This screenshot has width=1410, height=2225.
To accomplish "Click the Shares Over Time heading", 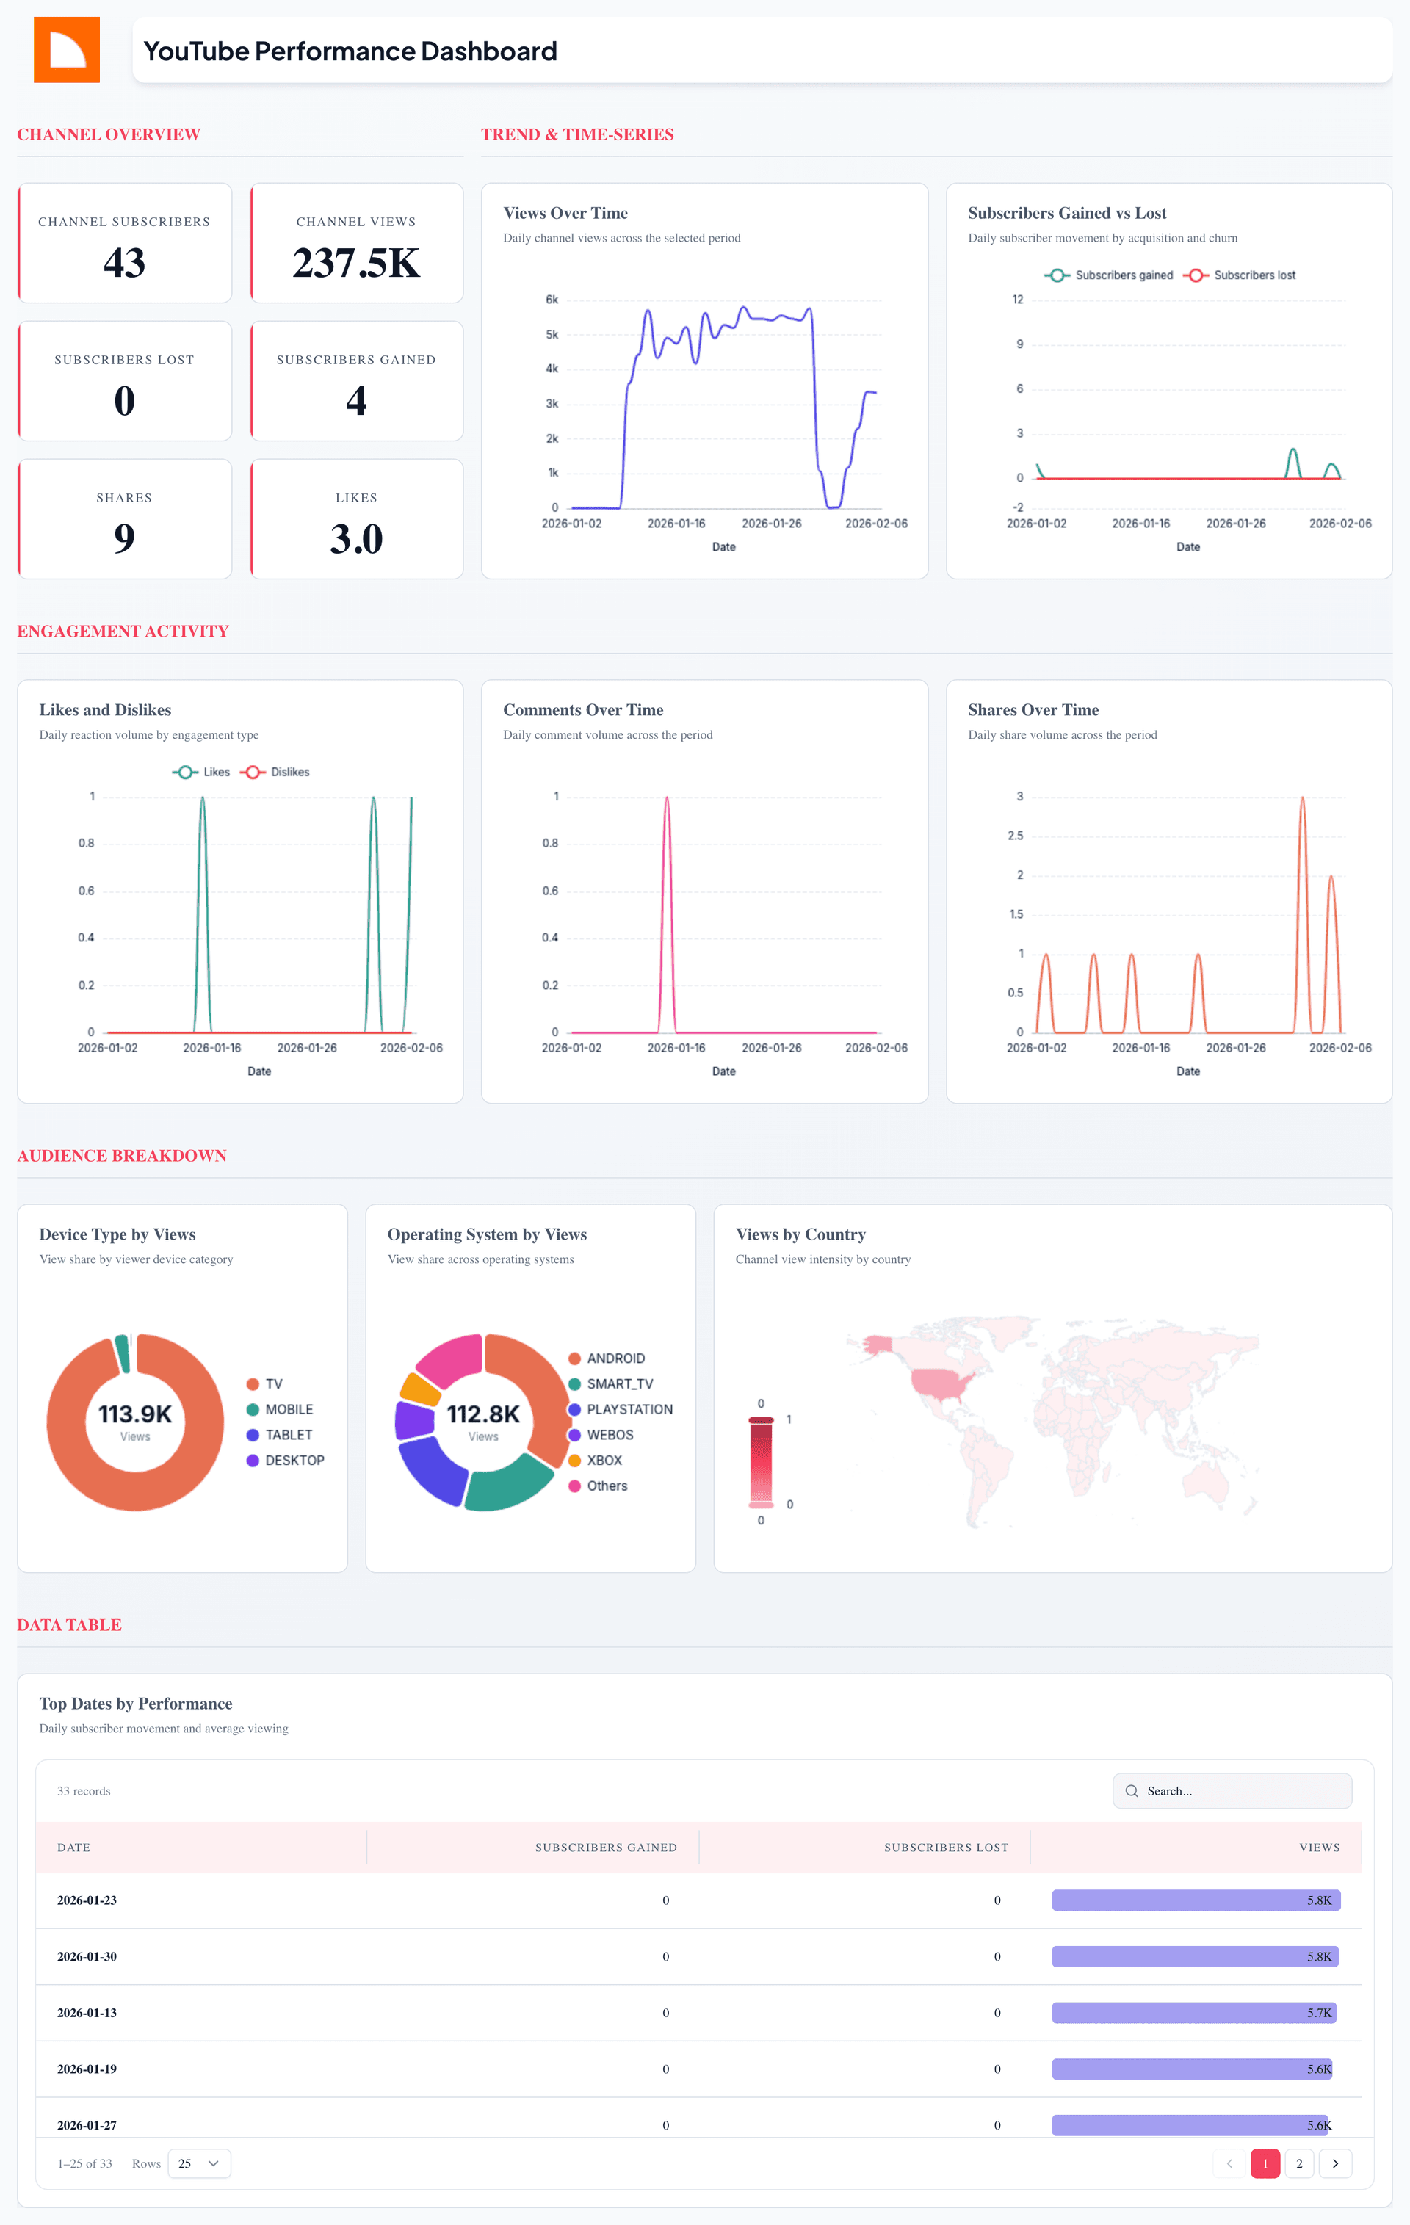I will tap(1033, 709).
